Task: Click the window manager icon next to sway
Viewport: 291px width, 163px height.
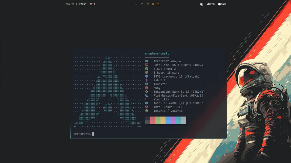Action: (x=147, y=88)
